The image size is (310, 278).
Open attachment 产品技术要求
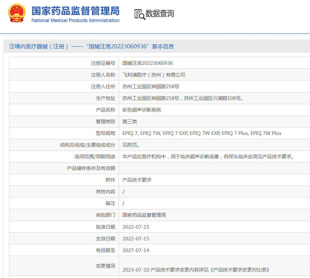click(137, 180)
